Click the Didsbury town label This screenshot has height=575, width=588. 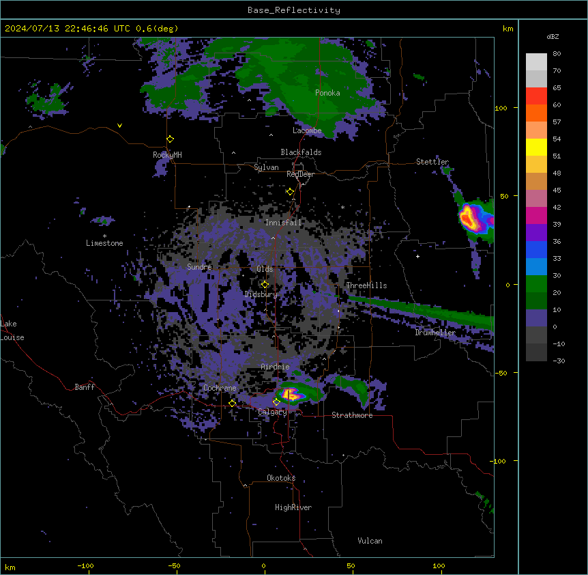click(x=261, y=294)
